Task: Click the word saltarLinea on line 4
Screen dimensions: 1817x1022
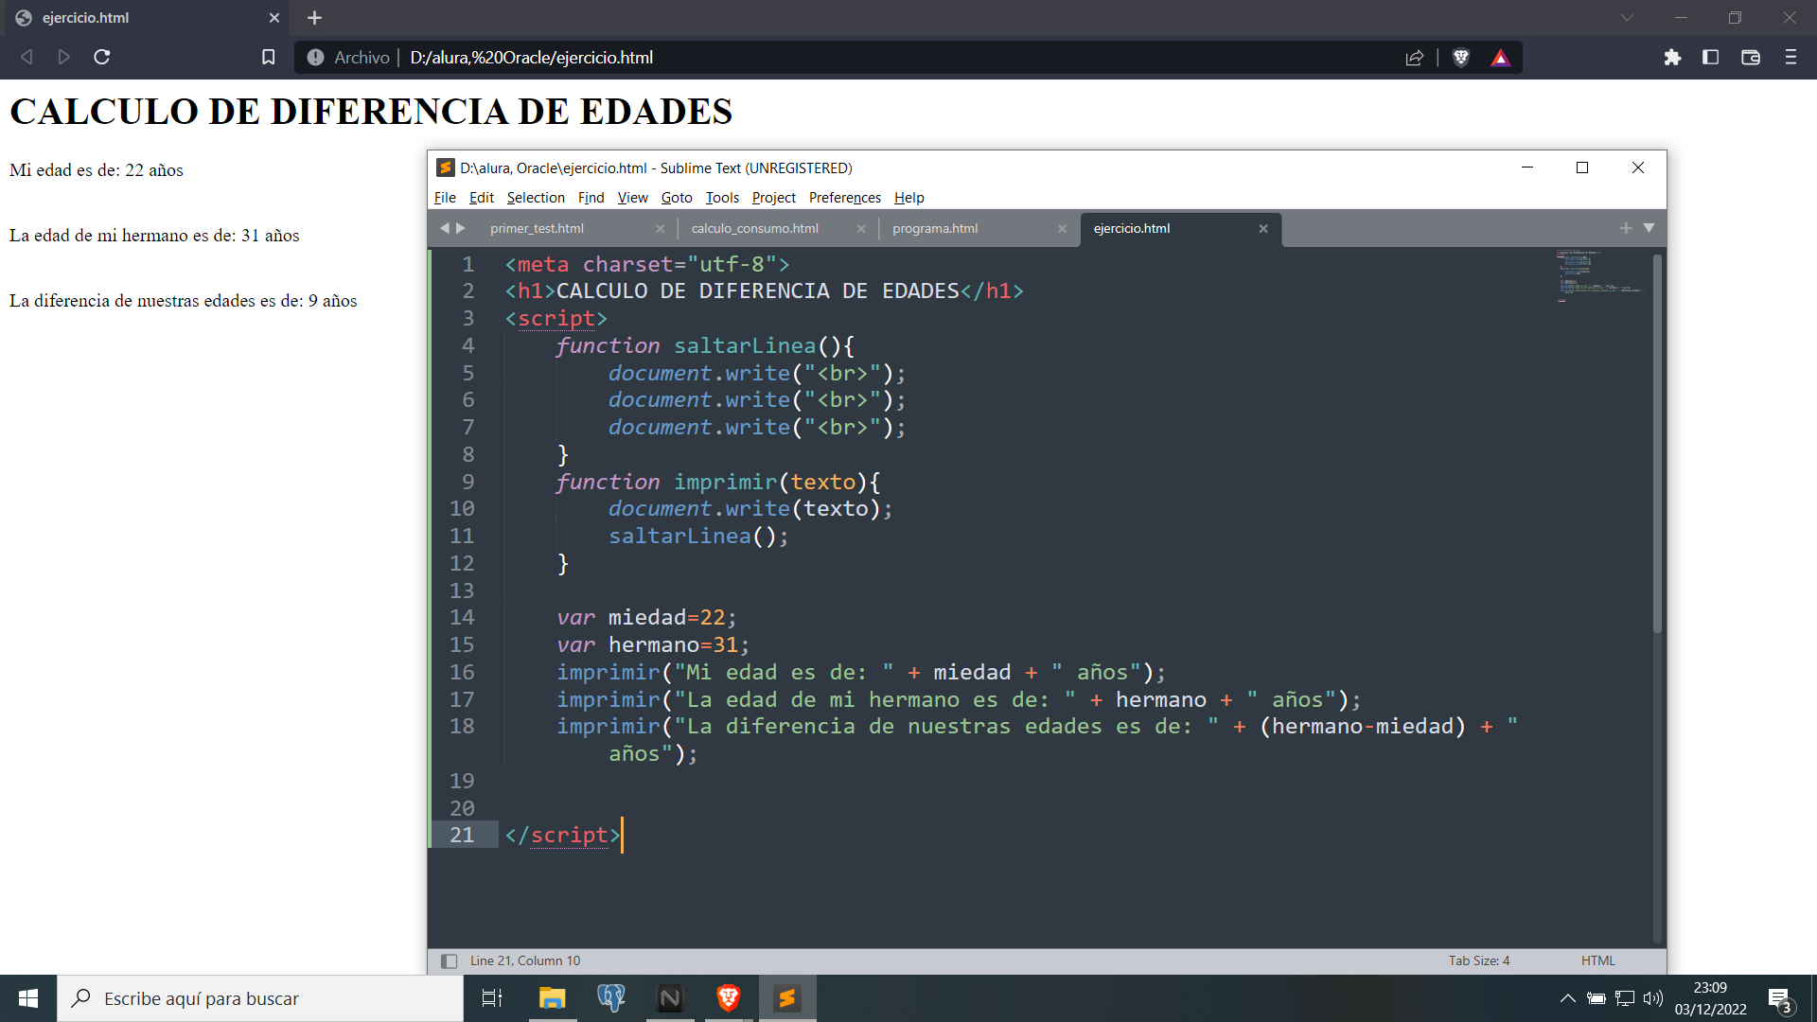Action: click(745, 346)
